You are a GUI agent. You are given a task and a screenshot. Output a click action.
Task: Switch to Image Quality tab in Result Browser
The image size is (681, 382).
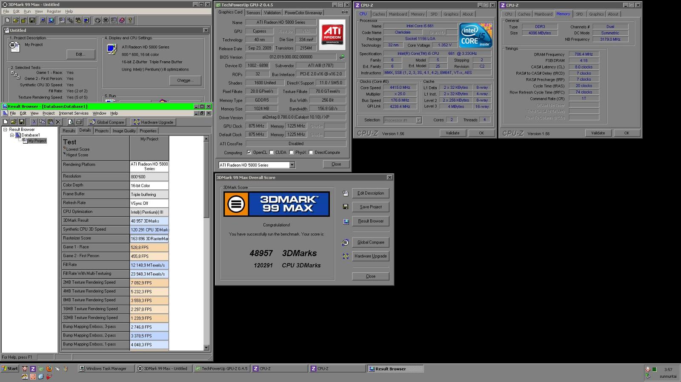point(124,131)
